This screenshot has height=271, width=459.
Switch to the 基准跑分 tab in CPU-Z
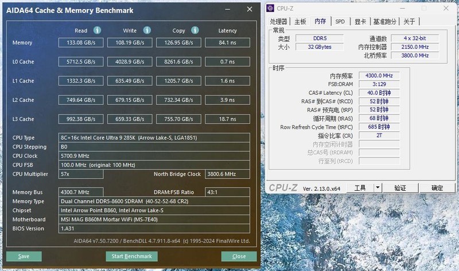coord(384,21)
